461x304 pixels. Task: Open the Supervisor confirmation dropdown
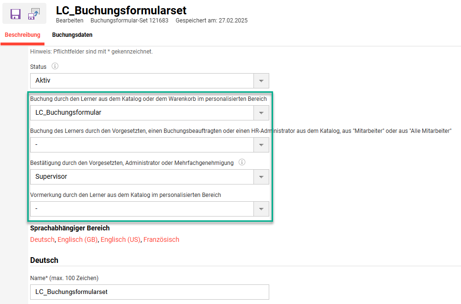261,177
